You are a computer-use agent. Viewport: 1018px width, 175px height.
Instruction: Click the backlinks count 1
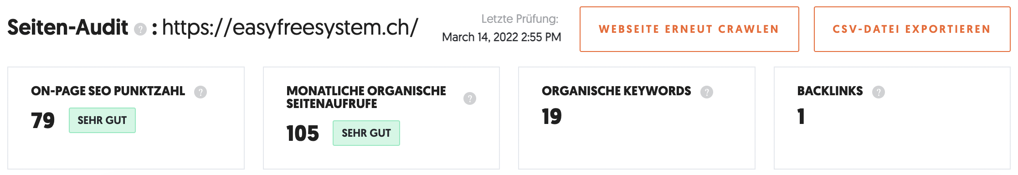801,117
